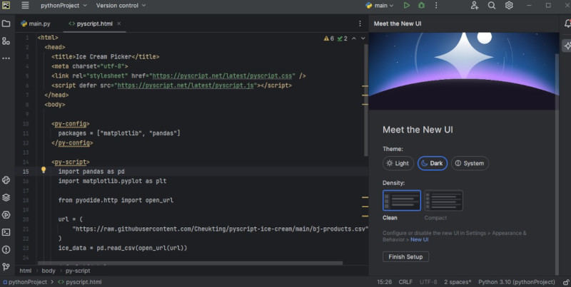Viewport: 571px width, 287px height.
Task: Choose the Compact density thumbnail
Action: tap(443, 200)
